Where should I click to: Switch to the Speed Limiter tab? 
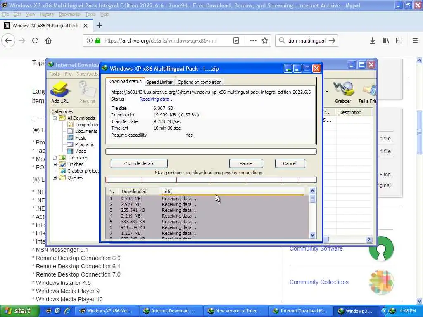point(159,82)
